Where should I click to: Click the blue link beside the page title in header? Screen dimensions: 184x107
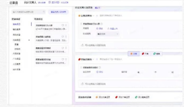(42, 3)
